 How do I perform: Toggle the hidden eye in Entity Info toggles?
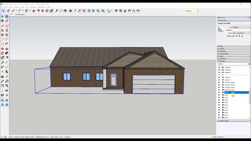point(233,36)
